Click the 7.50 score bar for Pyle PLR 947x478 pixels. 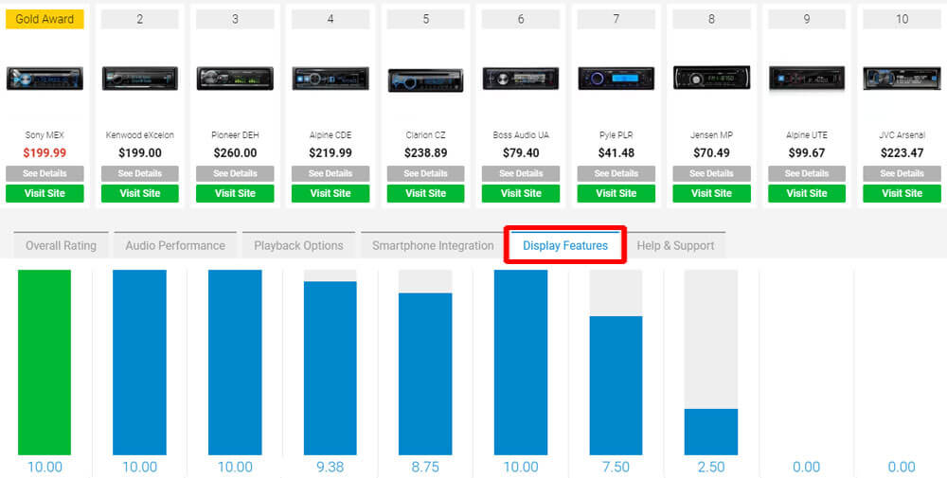point(616,385)
